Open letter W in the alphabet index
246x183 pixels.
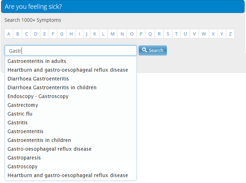point(204,34)
